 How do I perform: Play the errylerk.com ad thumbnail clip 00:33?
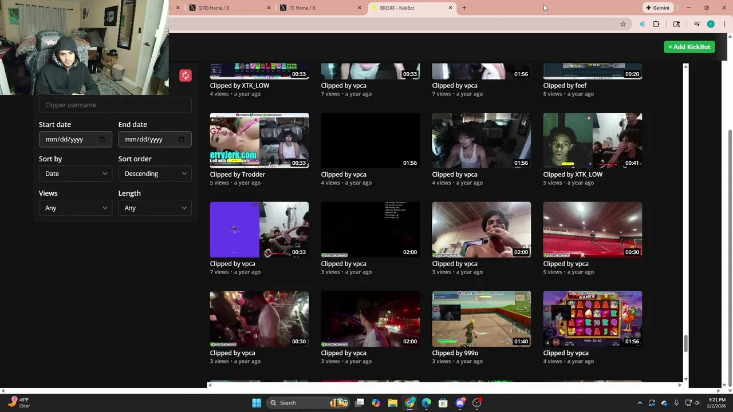pos(259,140)
